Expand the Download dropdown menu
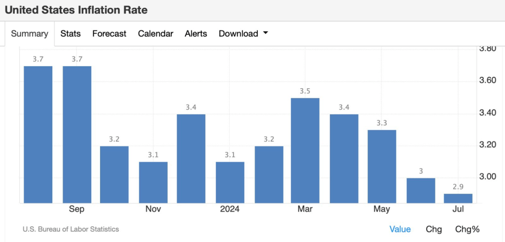The height and width of the screenshot is (242, 505). 243,34
